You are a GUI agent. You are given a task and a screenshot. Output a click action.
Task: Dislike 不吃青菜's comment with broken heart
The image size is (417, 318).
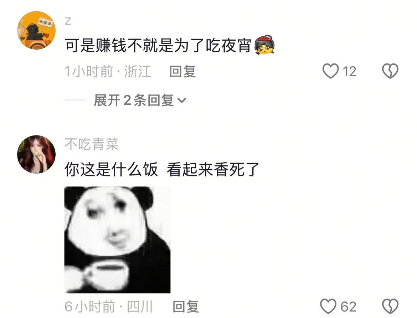pyautogui.click(x=390, y=306)
